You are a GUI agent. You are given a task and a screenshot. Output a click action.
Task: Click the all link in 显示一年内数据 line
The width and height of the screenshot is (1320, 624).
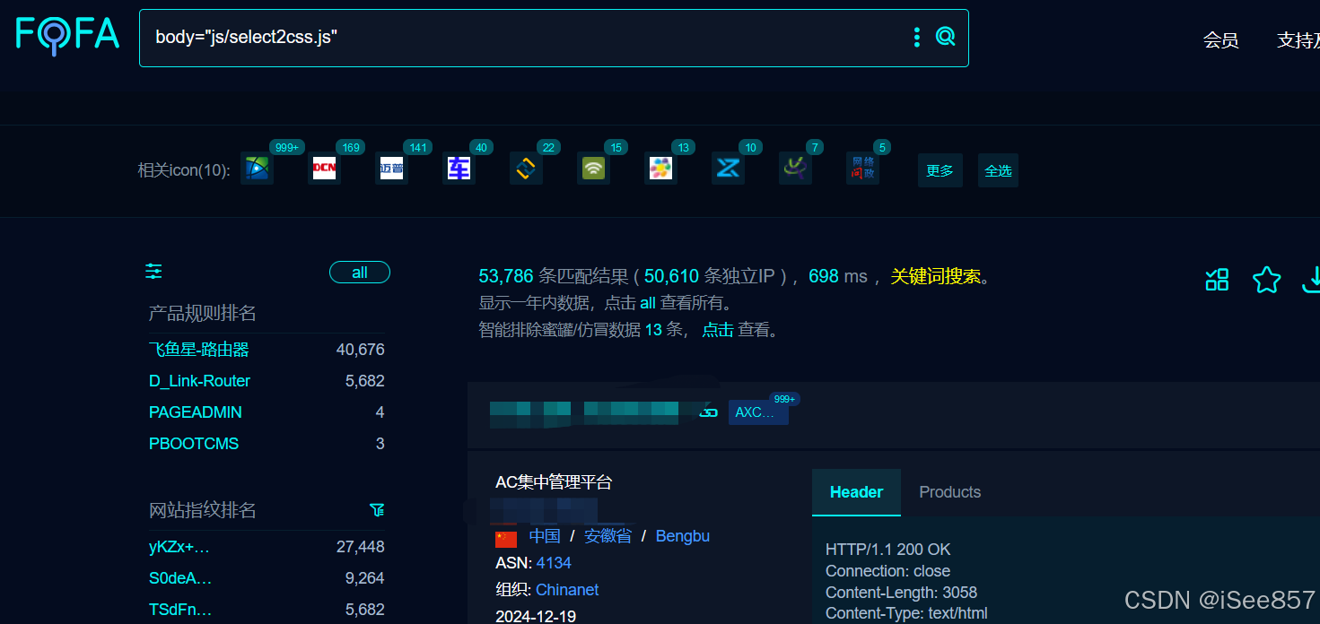(648, 303)
